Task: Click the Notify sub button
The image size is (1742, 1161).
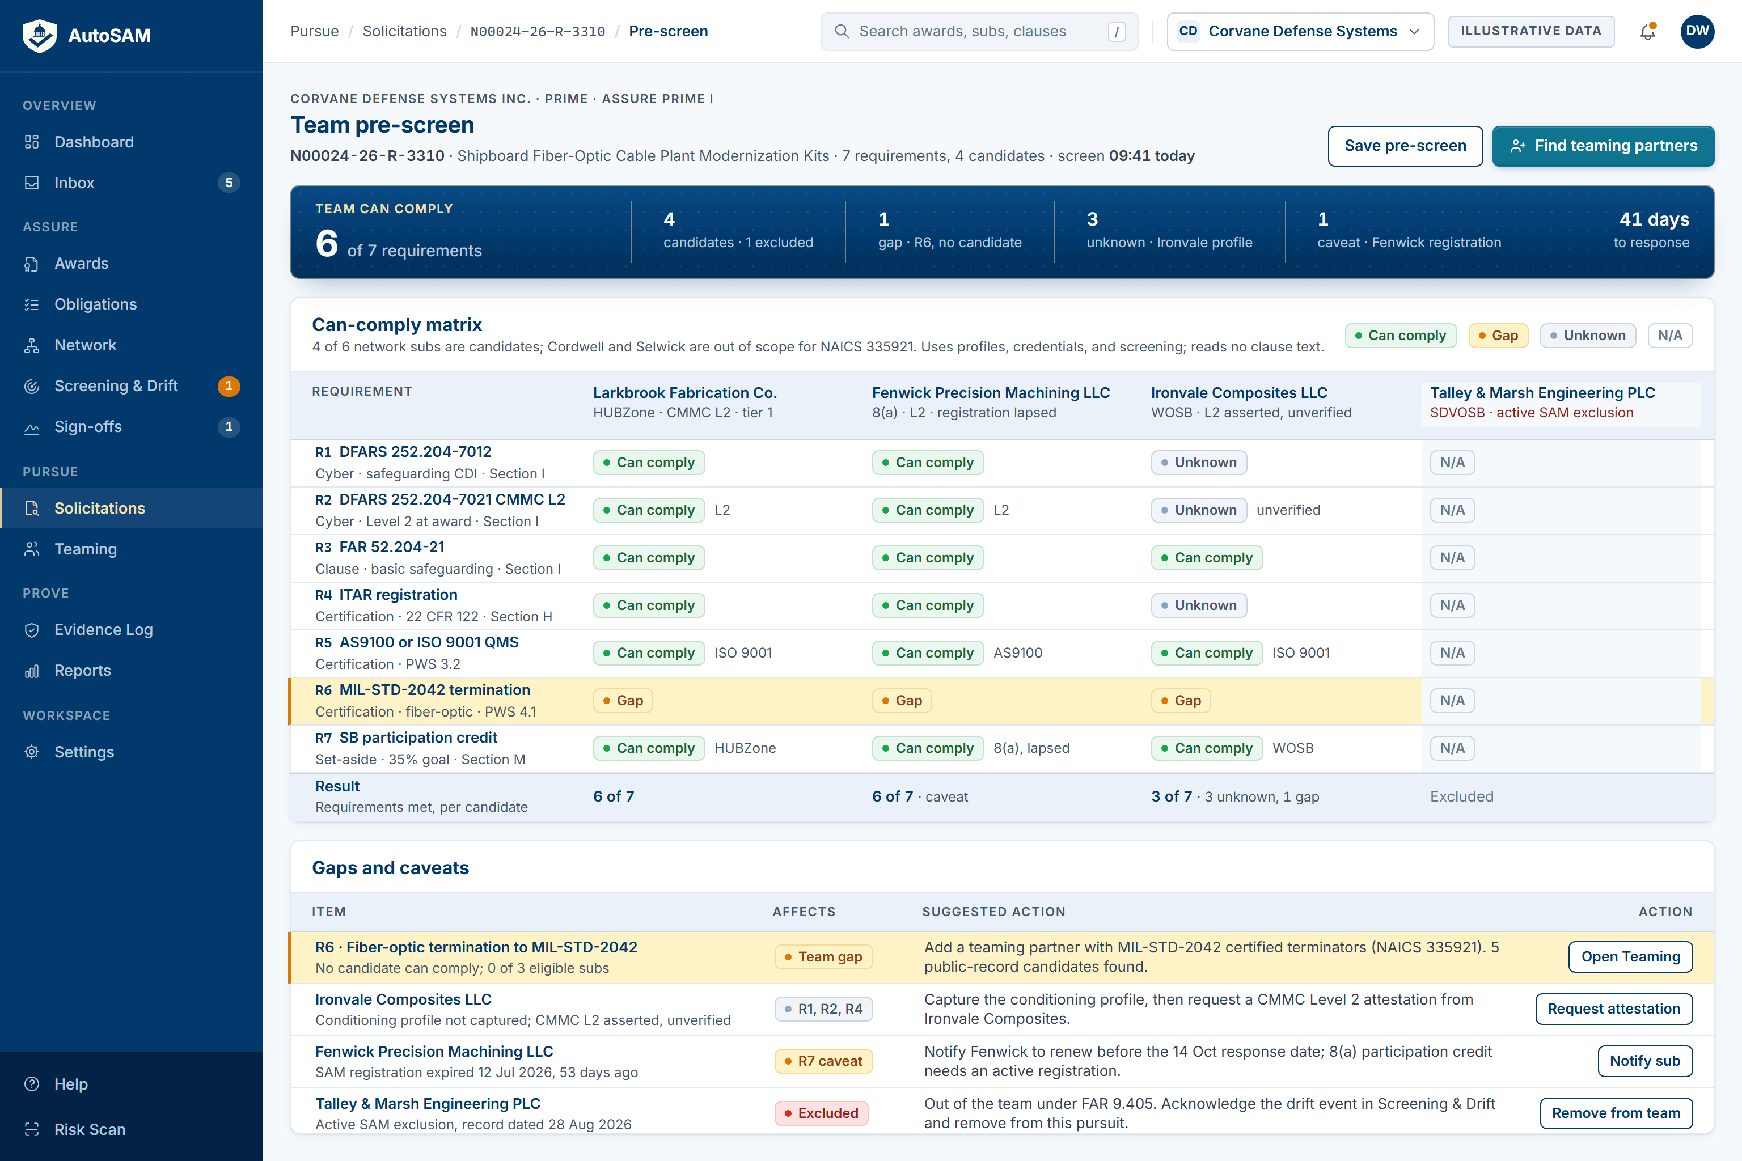Action: 1645,1061
